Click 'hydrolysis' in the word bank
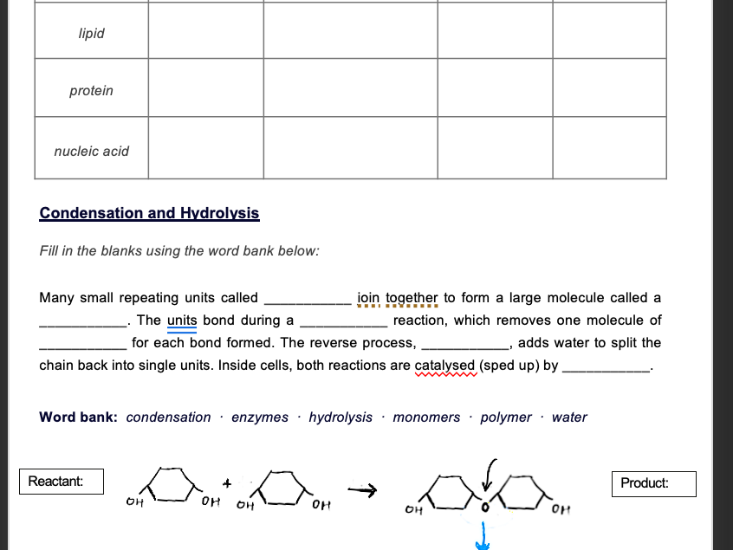 click(341, 417)
